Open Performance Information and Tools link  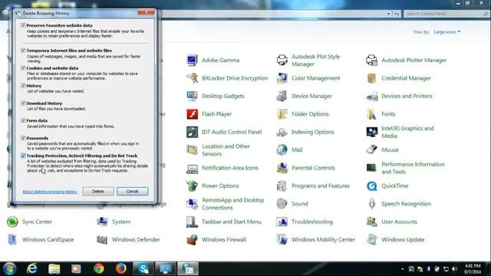point(413,168)
